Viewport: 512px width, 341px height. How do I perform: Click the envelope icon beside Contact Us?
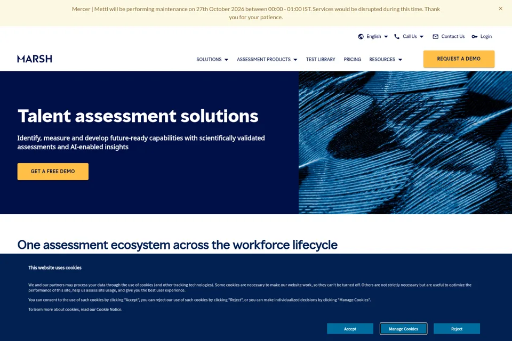pyautogui.click(x=435, y=37)
